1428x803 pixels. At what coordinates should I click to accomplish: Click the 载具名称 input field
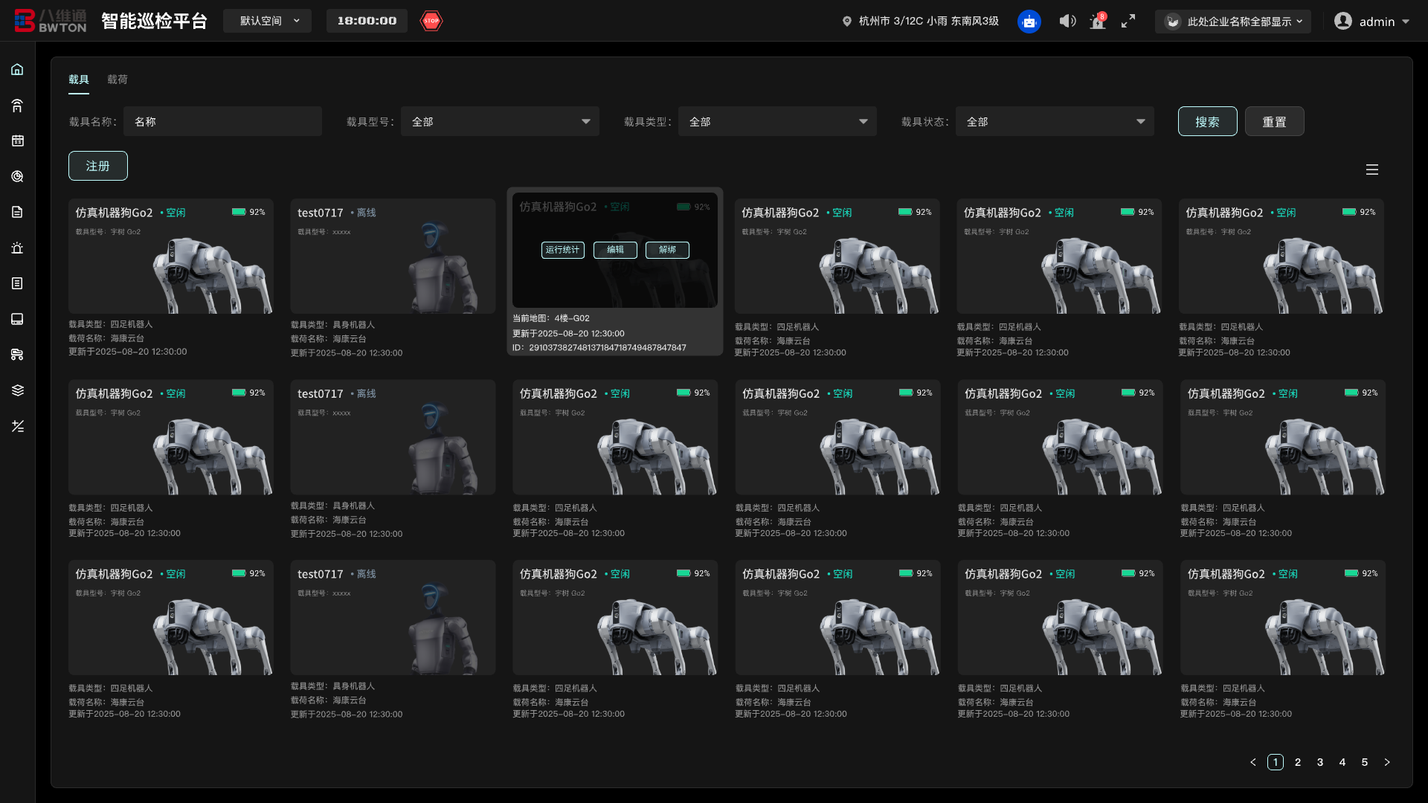point(222,122)
